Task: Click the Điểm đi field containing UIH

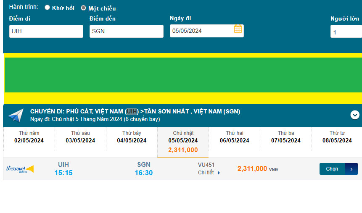Action: 46,32
